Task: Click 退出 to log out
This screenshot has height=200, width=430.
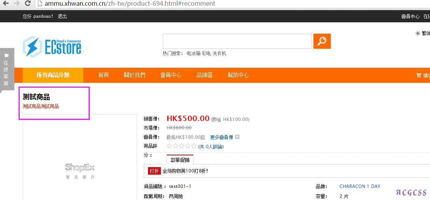Action: point(62,16)
